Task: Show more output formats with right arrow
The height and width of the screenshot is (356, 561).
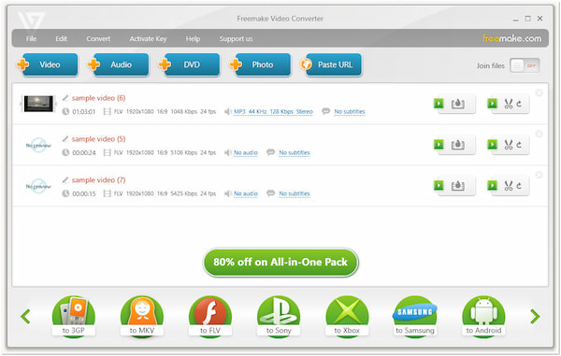Action: 535,317
